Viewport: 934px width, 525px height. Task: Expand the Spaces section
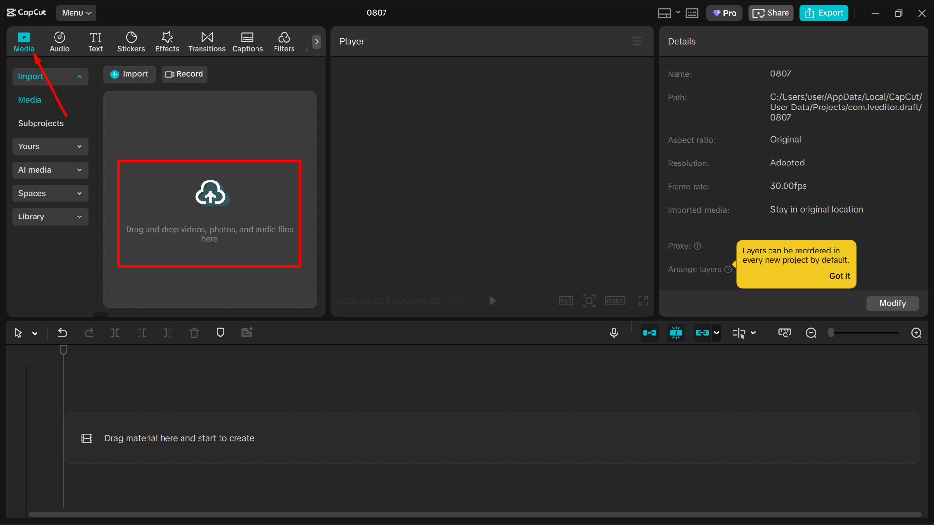[50, 193]
